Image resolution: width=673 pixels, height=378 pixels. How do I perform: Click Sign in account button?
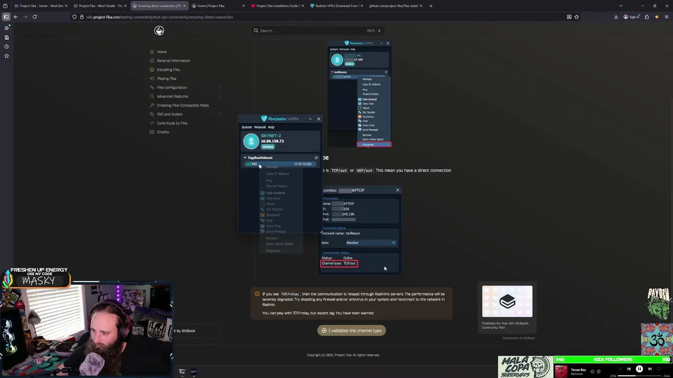(x=631, y=17)
